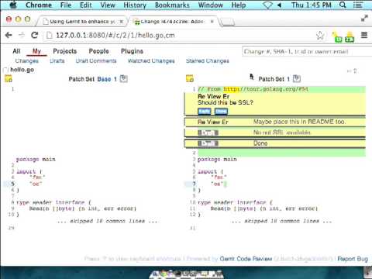Open the Plugins menu
372x279 pixels.
point(132,51)
